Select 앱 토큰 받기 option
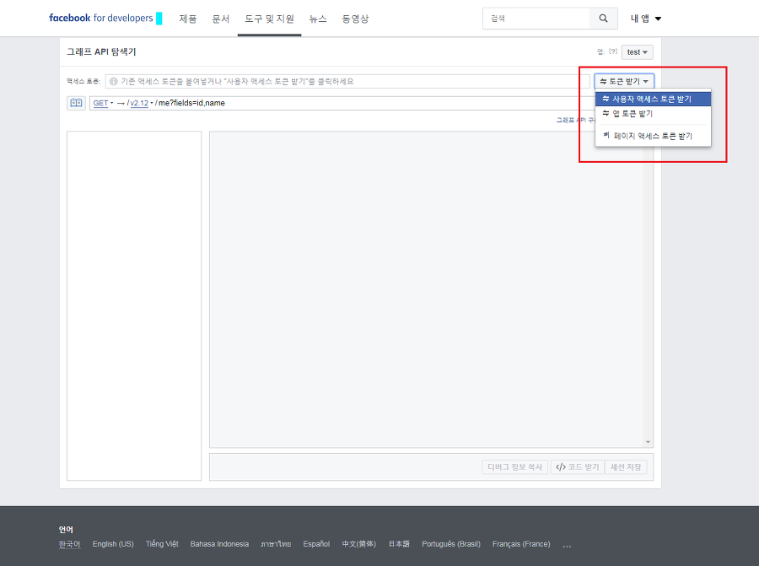The height and width of the screenshot is (566, 759). [x=653, y=113]
